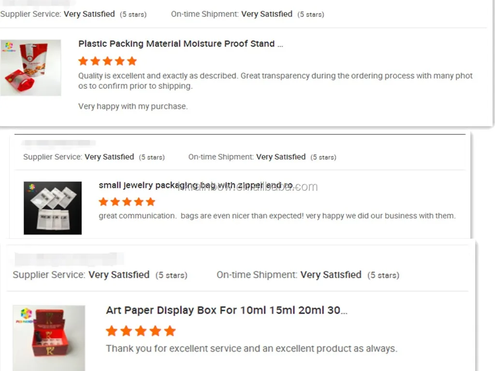Click the logo on the jewelry bag thumbnail
Image resolution: width=495 pixels, height=371 pixels.
click(x=31, y=188)
